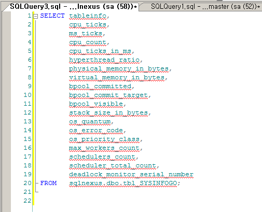Click the scheduler_total_count column name
This screenshot has width=262, height=212.
pos(113,166)
